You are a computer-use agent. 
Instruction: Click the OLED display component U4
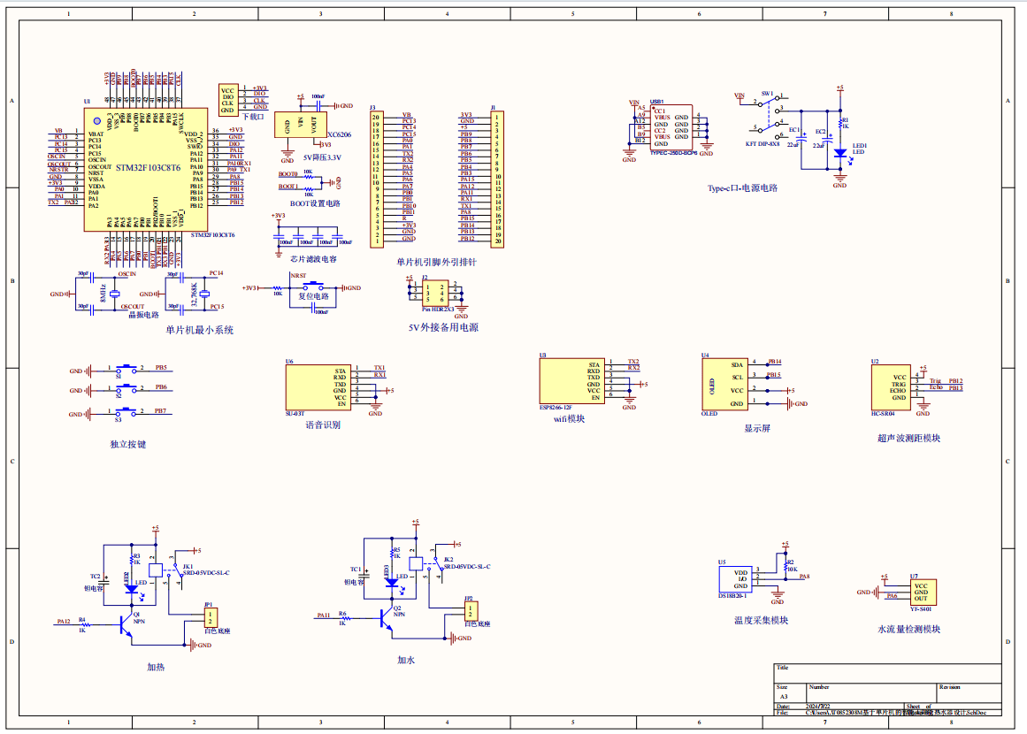(x=724, y=384)
